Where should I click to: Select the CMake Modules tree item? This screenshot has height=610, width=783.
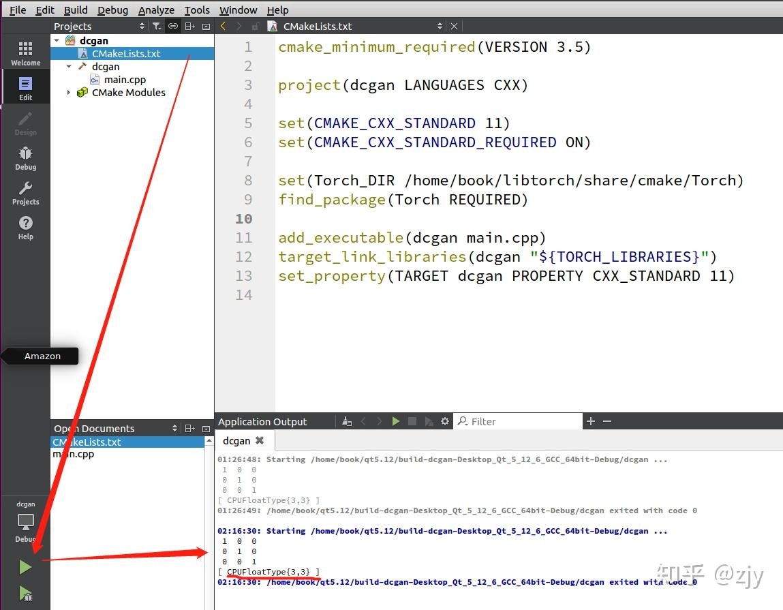point(128,93)
